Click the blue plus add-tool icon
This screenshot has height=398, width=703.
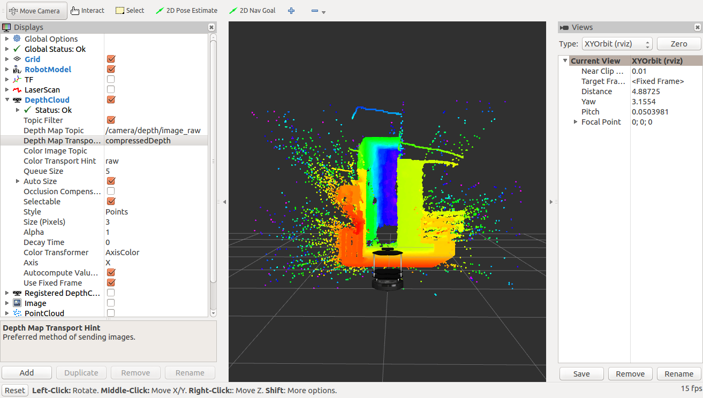(x=291, y=11)
